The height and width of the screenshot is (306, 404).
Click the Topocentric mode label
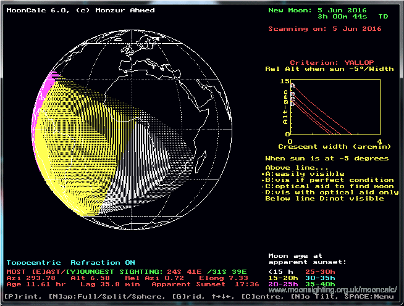tap(32, 262)
